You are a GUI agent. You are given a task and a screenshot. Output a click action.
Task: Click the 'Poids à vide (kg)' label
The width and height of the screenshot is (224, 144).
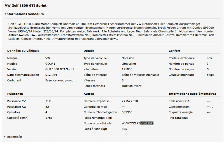click(x=95, y=129)
